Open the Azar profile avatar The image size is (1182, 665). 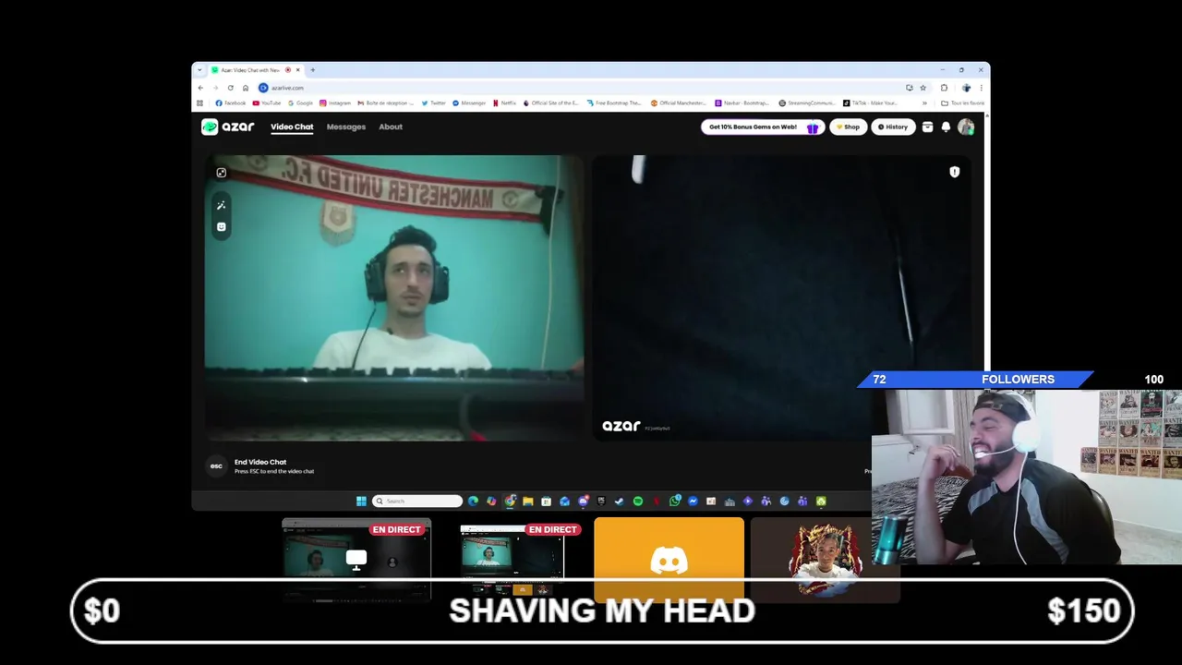966,127
